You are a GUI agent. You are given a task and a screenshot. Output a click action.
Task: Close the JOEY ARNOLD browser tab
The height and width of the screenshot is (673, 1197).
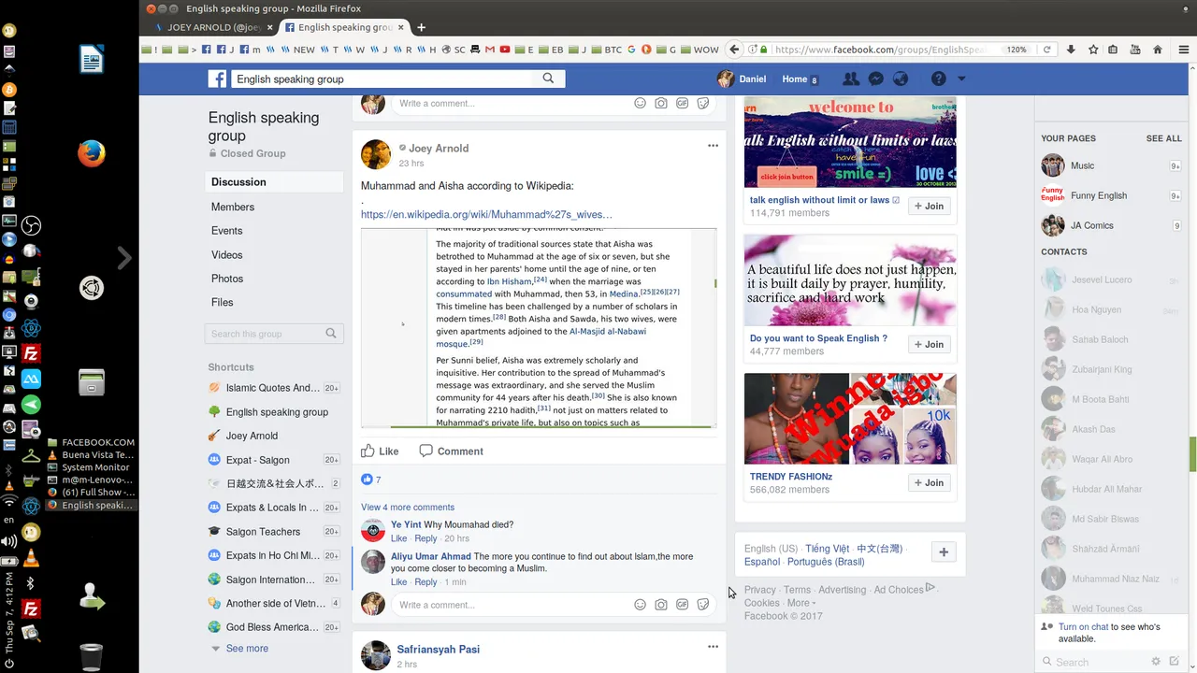[270, 27]
